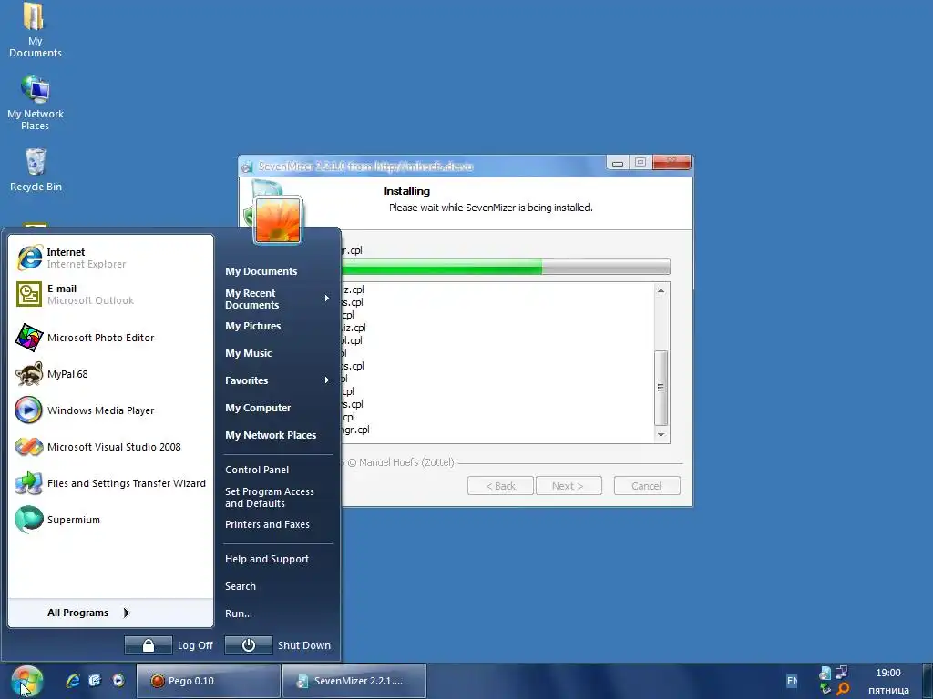Open Printers and Faxes
The image size is (933, 699).
(278, 524)
